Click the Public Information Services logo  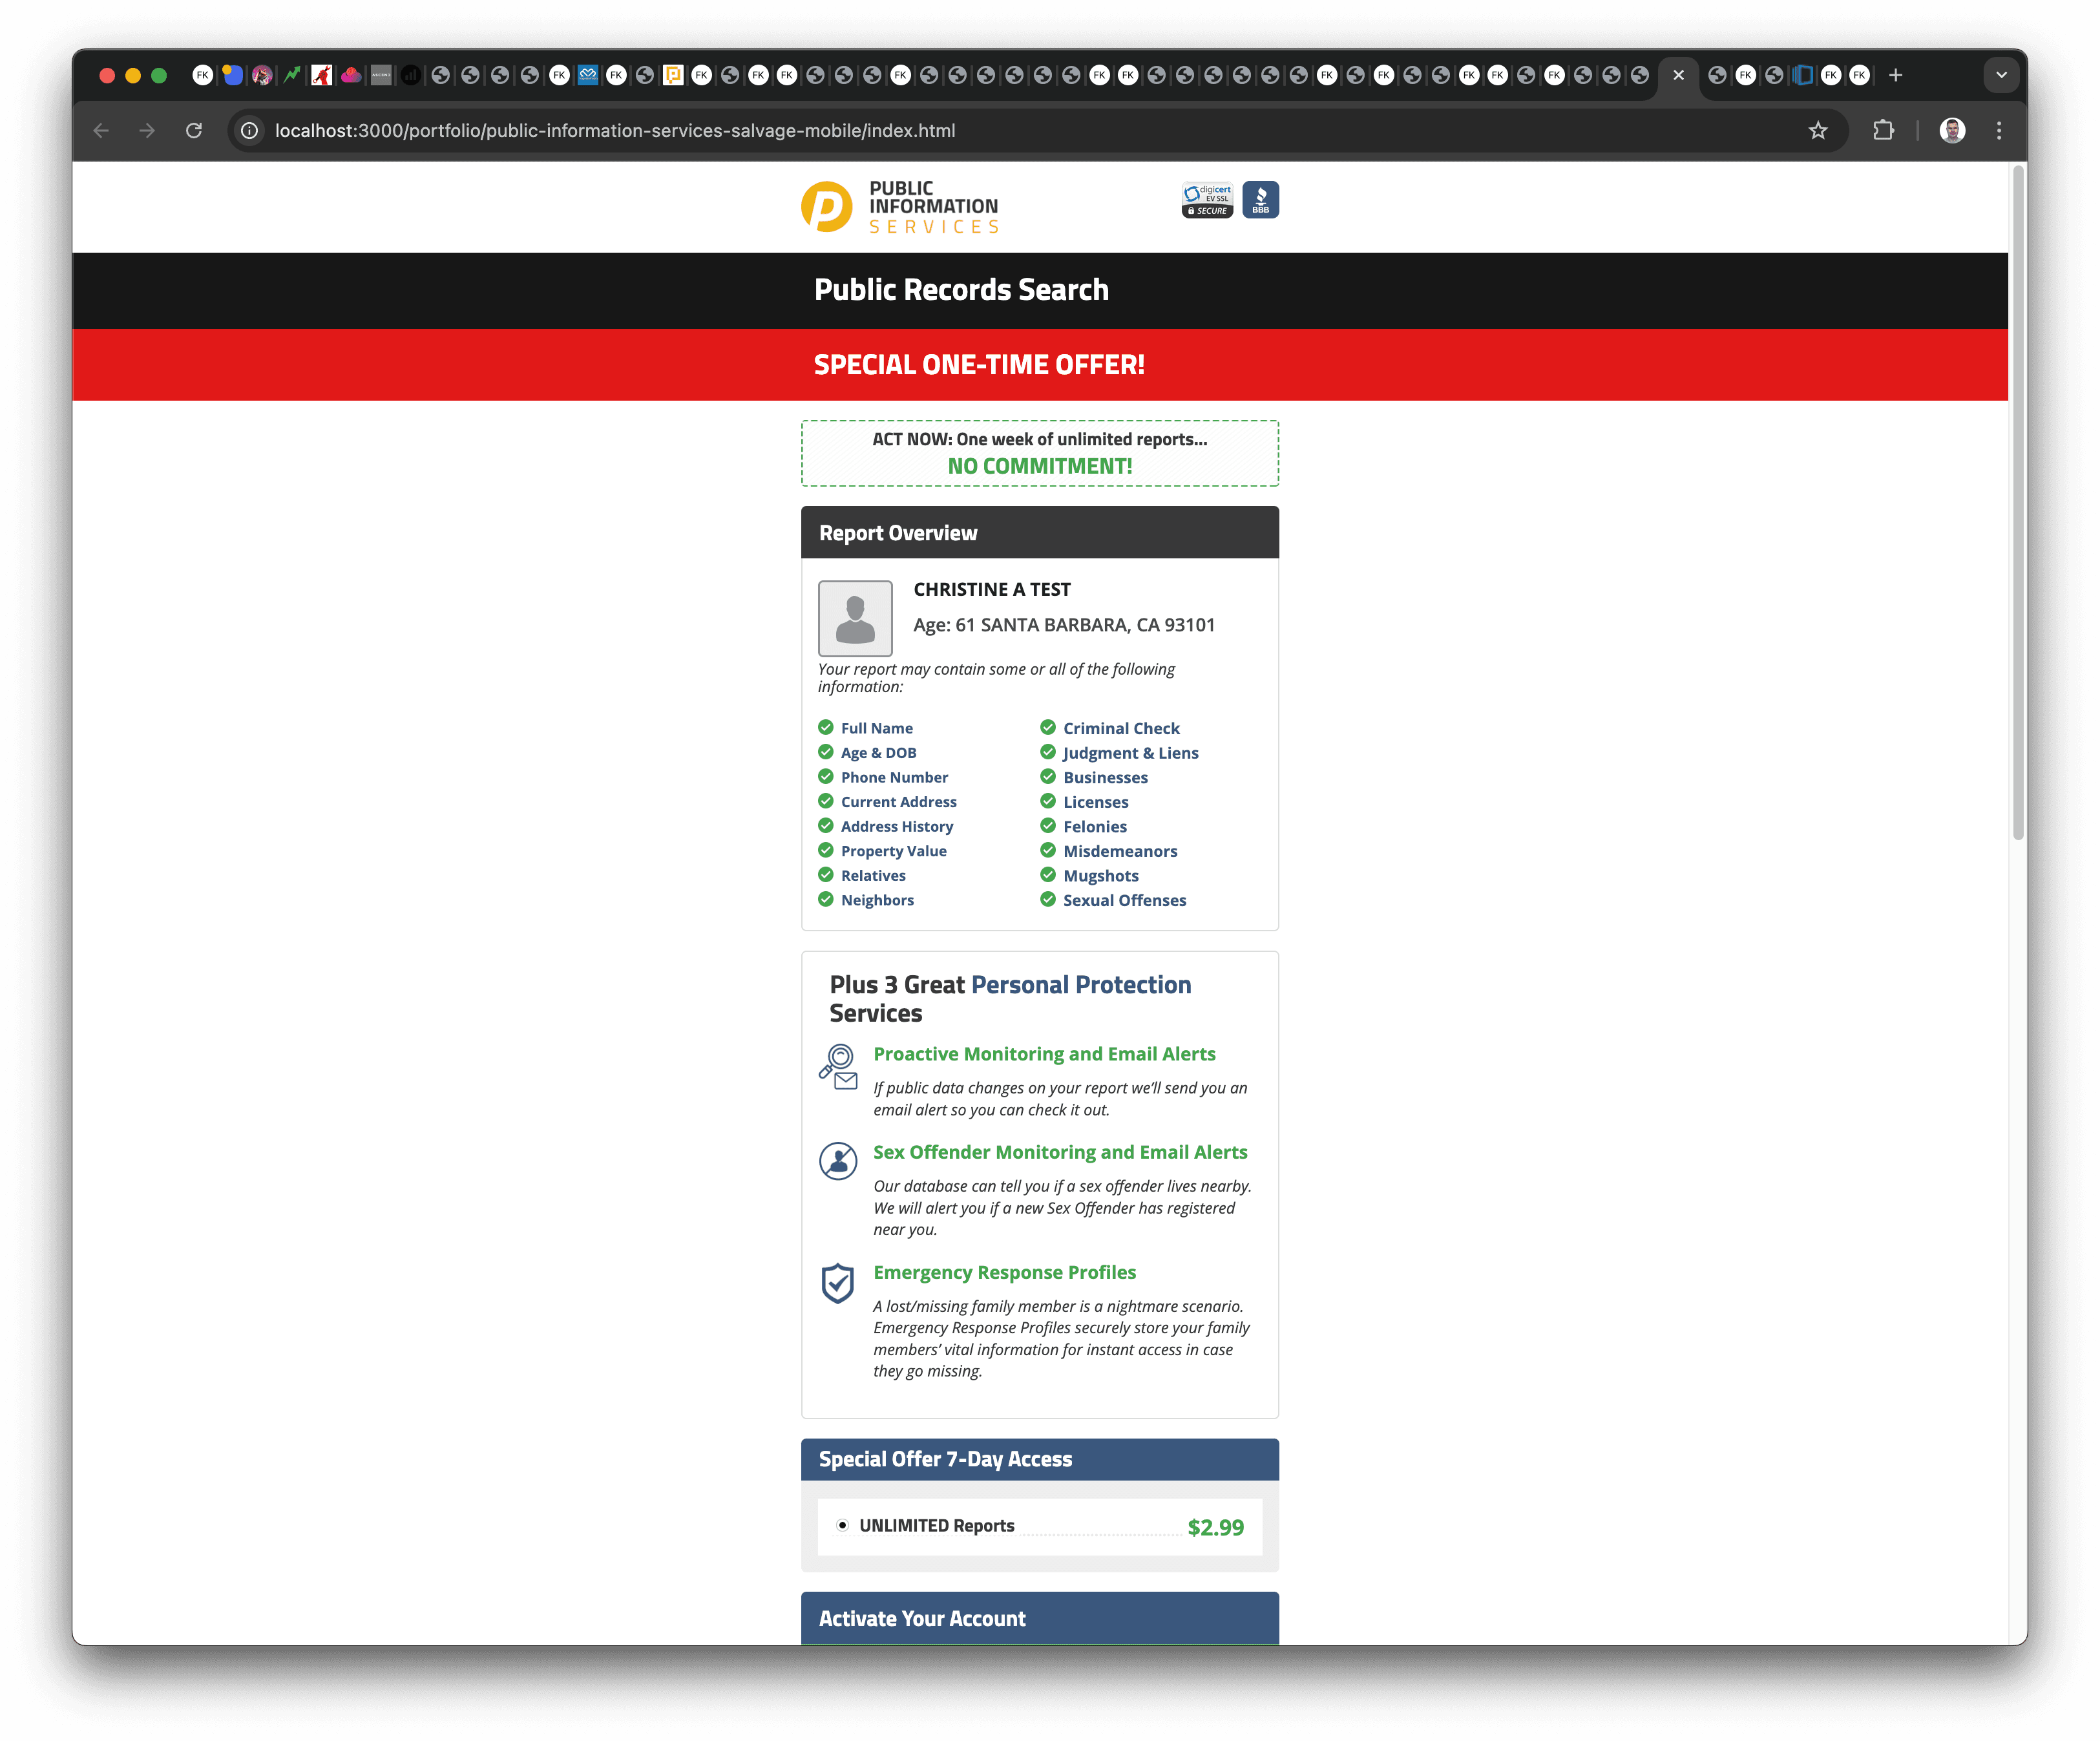point(899,207)
